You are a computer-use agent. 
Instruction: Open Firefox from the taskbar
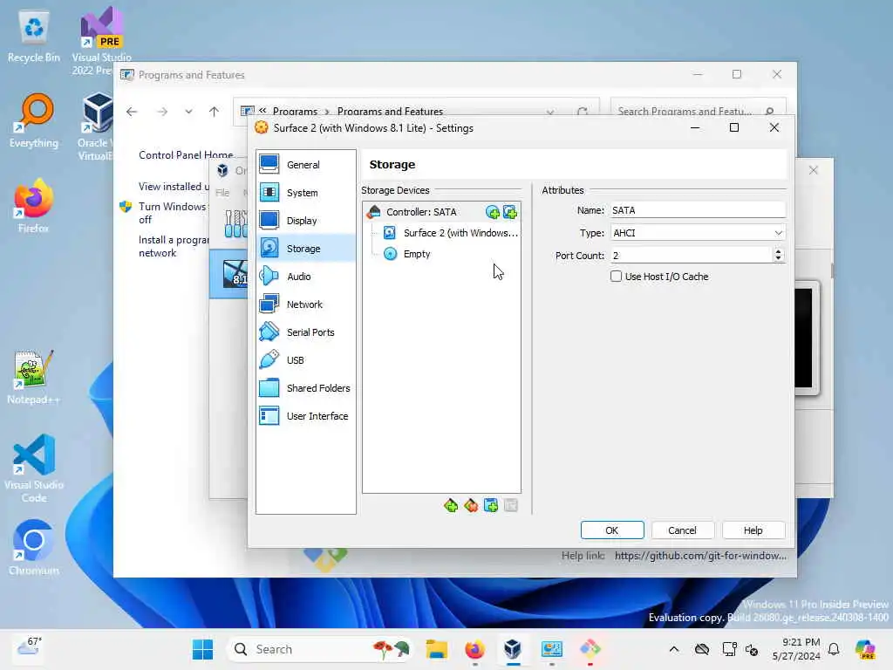(474, 649)
